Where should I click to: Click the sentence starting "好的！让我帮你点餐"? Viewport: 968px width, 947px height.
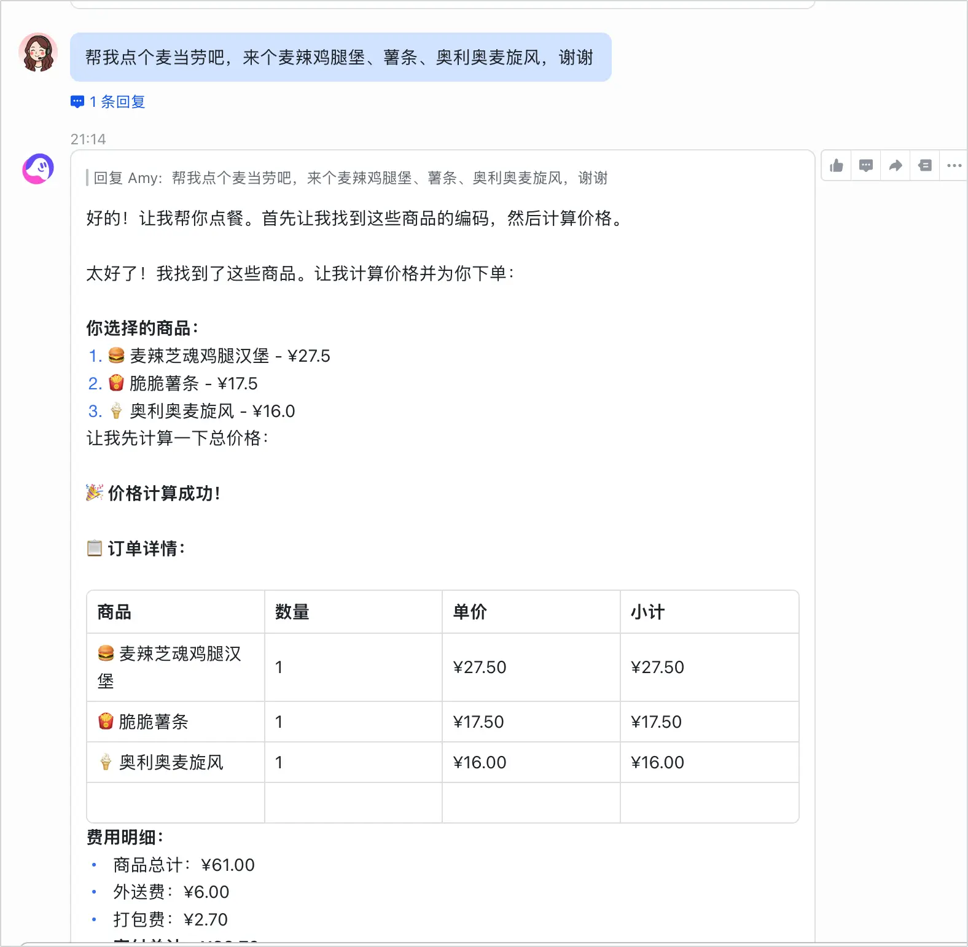[x=355, y=218]
